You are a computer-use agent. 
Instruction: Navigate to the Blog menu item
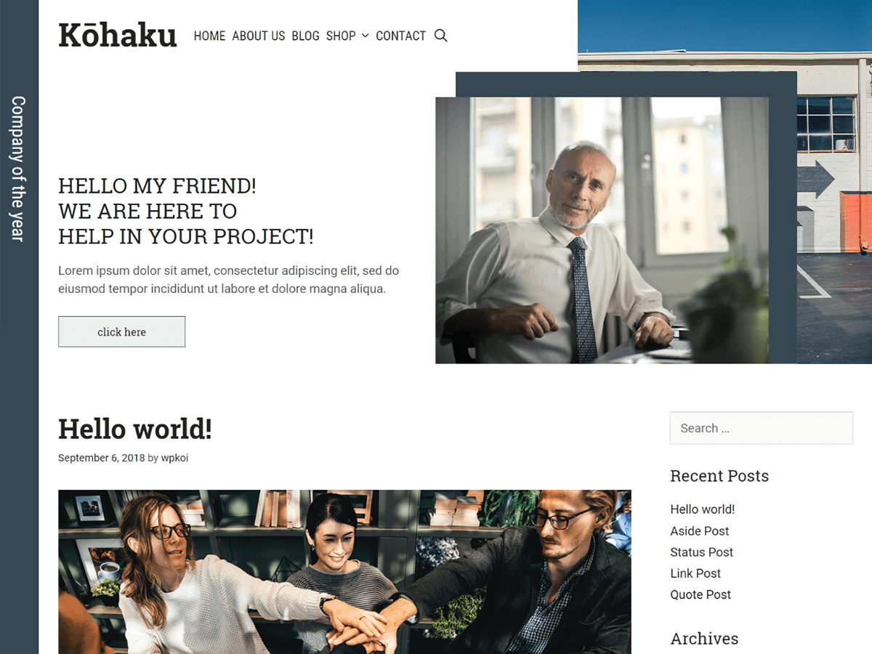(x=305, y=36)
